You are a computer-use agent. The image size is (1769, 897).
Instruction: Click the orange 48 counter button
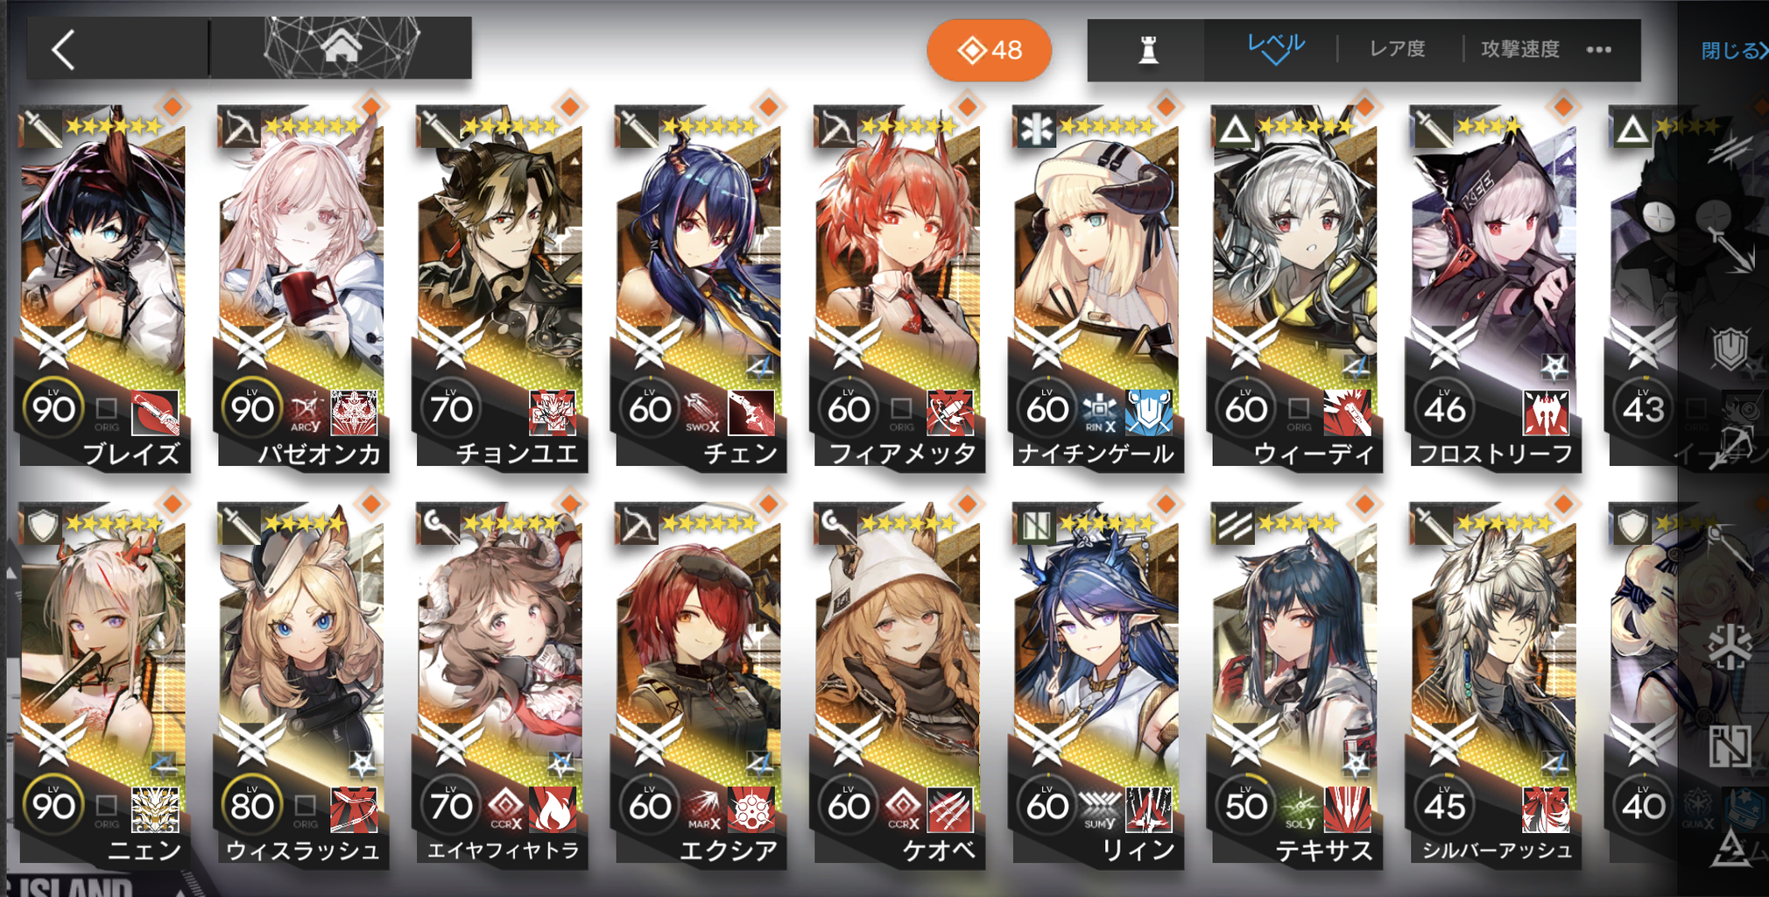pos(990,50)
